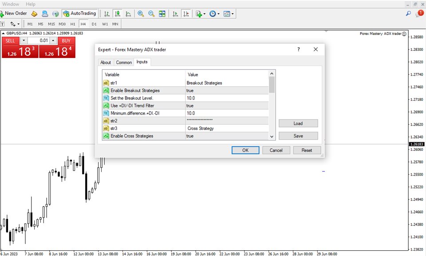Screen dimensions: 426x256
Task: Click the Load button
Action: click(298, 123)
